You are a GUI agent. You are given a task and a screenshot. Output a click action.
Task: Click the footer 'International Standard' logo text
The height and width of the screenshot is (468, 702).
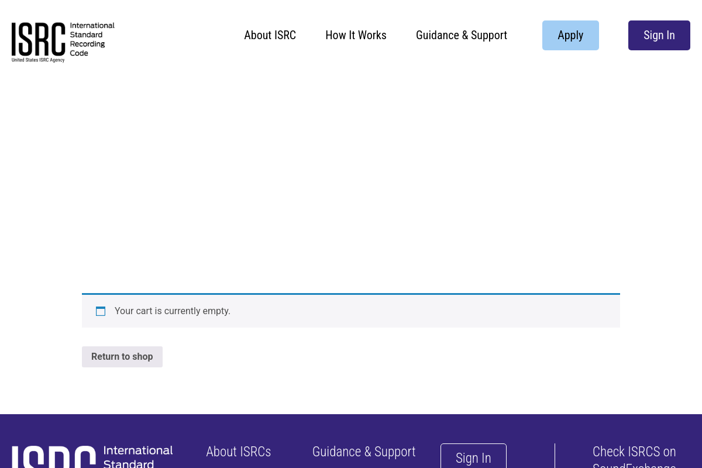pos(138,456)
